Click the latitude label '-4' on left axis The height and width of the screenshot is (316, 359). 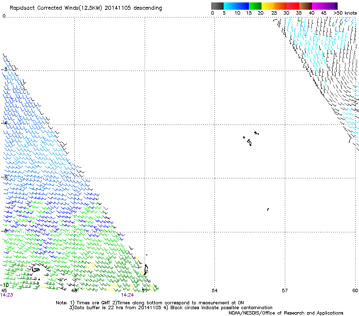click(4, 123)
